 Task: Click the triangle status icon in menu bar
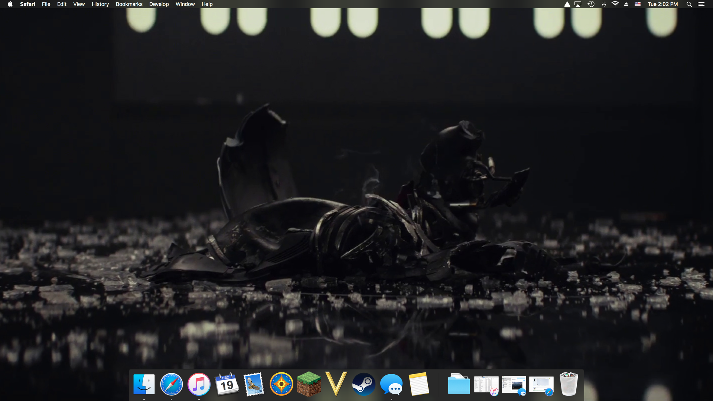[x=567, y=4]
